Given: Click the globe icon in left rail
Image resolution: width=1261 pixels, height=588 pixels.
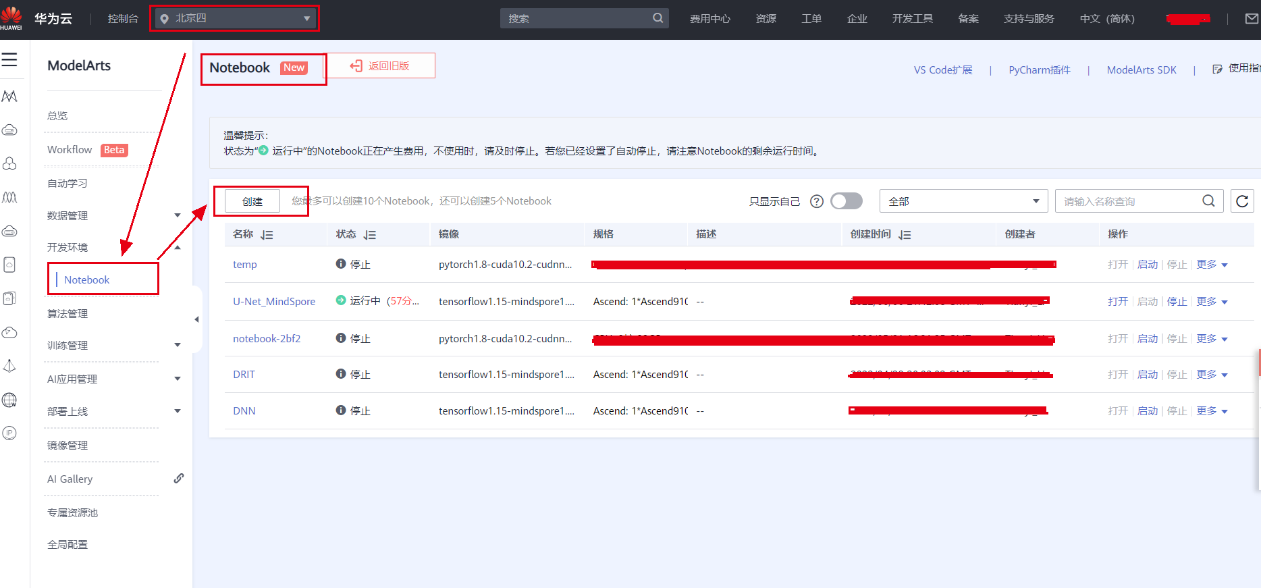Looking at the screenshot, I should tap(9, 400).
